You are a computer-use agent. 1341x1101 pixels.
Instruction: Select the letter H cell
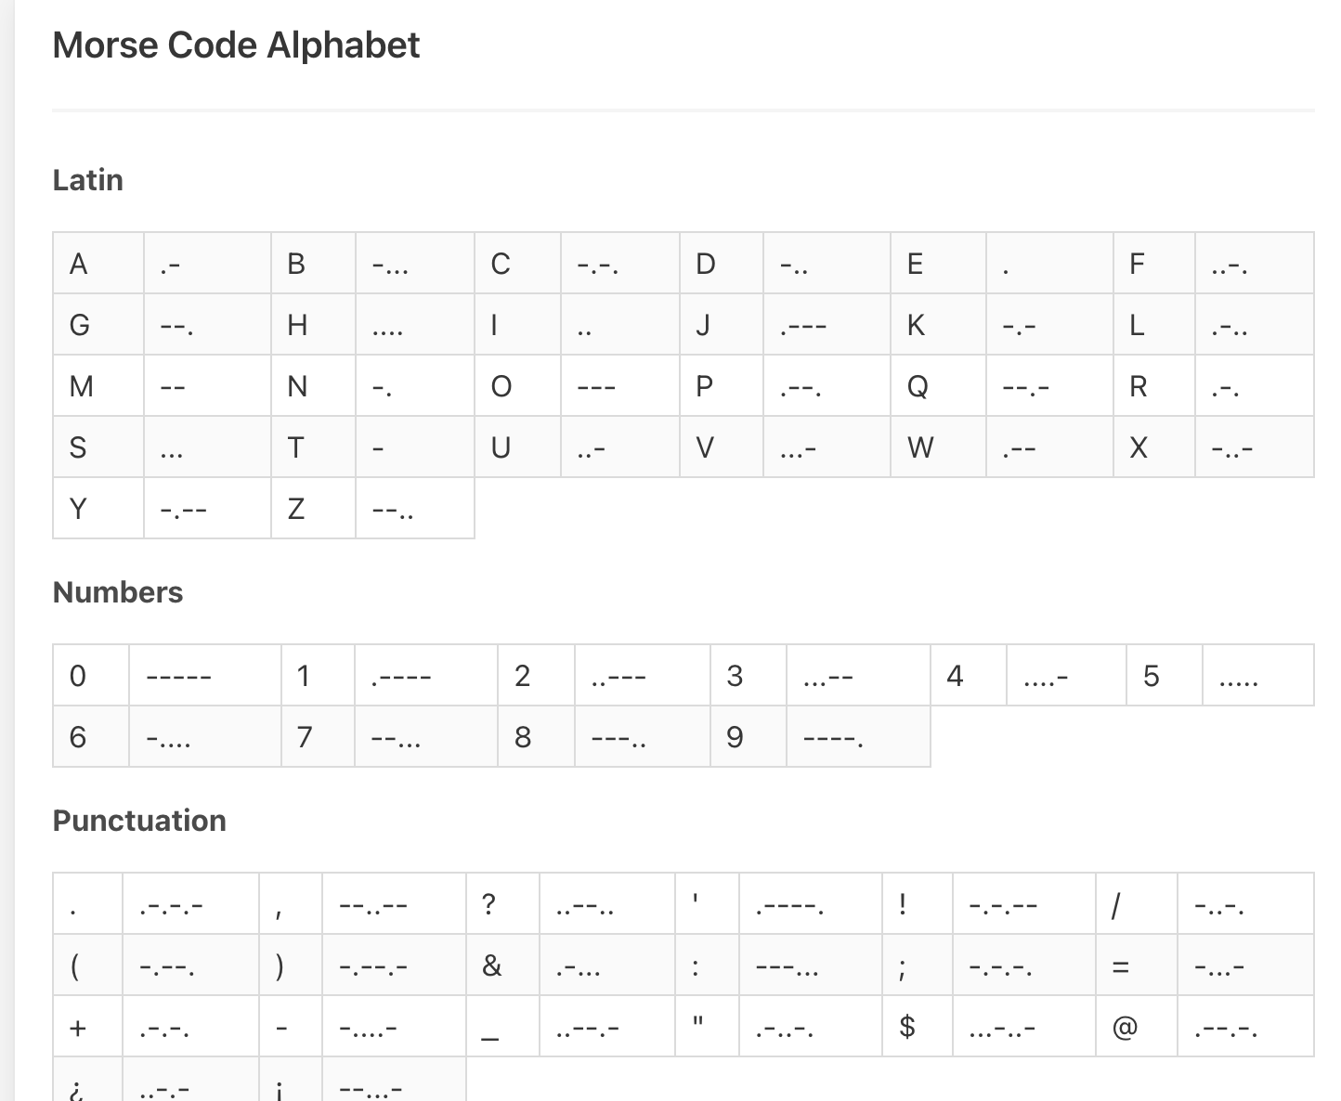[313, 325]
